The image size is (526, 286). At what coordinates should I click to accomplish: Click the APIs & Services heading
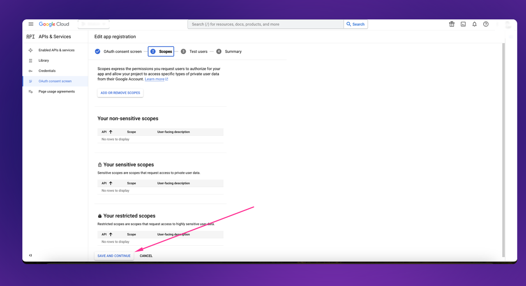55,37
